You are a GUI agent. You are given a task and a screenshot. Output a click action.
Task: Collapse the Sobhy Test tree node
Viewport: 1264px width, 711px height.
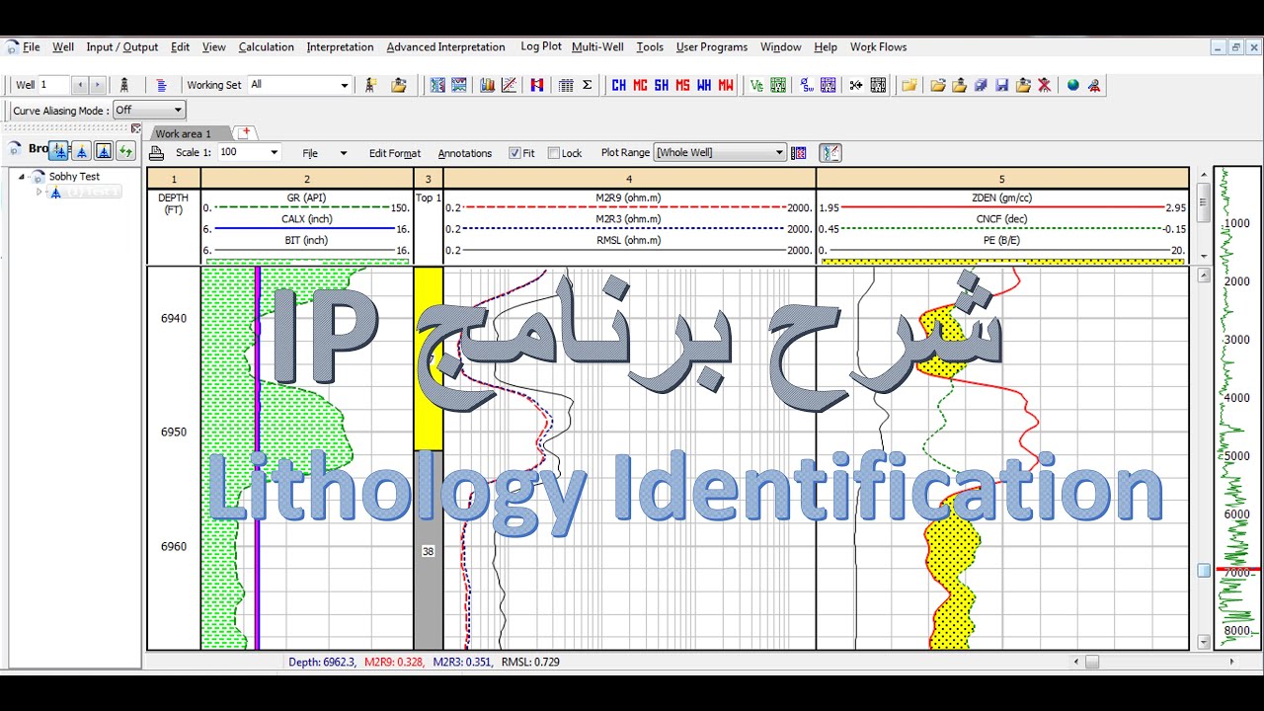(22, 177)
